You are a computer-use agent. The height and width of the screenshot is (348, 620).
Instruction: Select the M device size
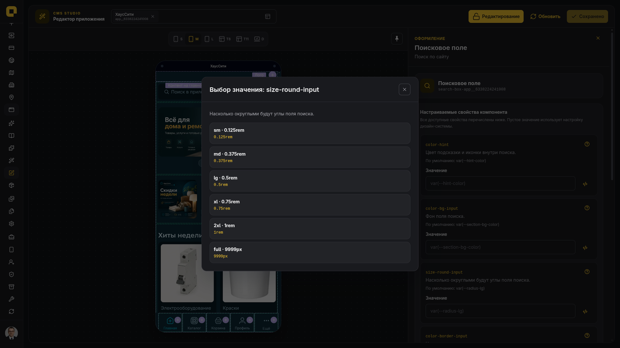pos(194,39)
